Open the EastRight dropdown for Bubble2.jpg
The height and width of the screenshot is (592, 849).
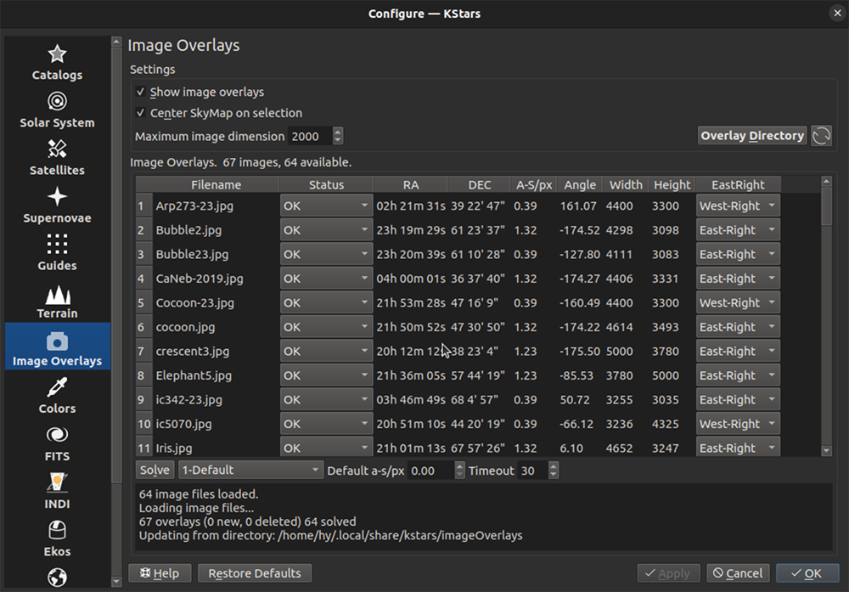pos(737,229)
